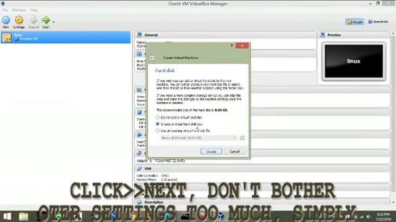This screenshot has width=396, height=222.
Task: Go back with the wizard arrow
Action: (x=152, y=57)
